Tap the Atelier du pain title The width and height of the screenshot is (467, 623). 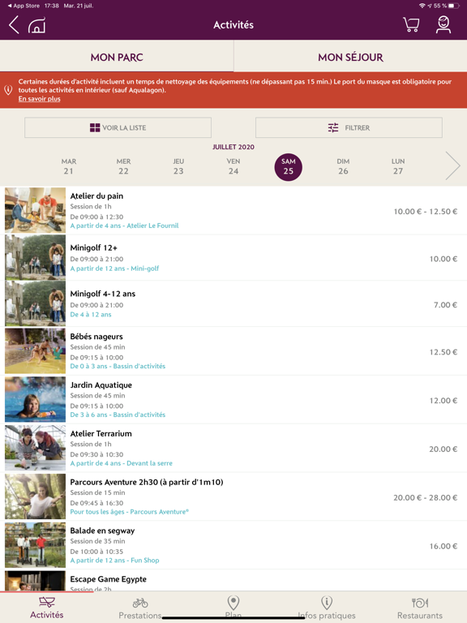pos(96,195)
